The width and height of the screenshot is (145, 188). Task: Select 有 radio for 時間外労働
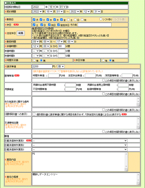pos(34,60)
